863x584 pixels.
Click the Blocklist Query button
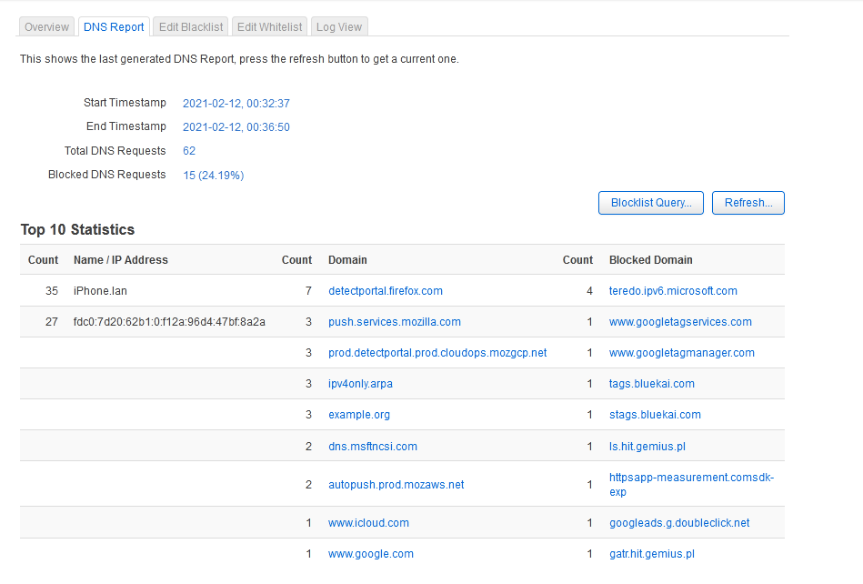click(651, 203)
